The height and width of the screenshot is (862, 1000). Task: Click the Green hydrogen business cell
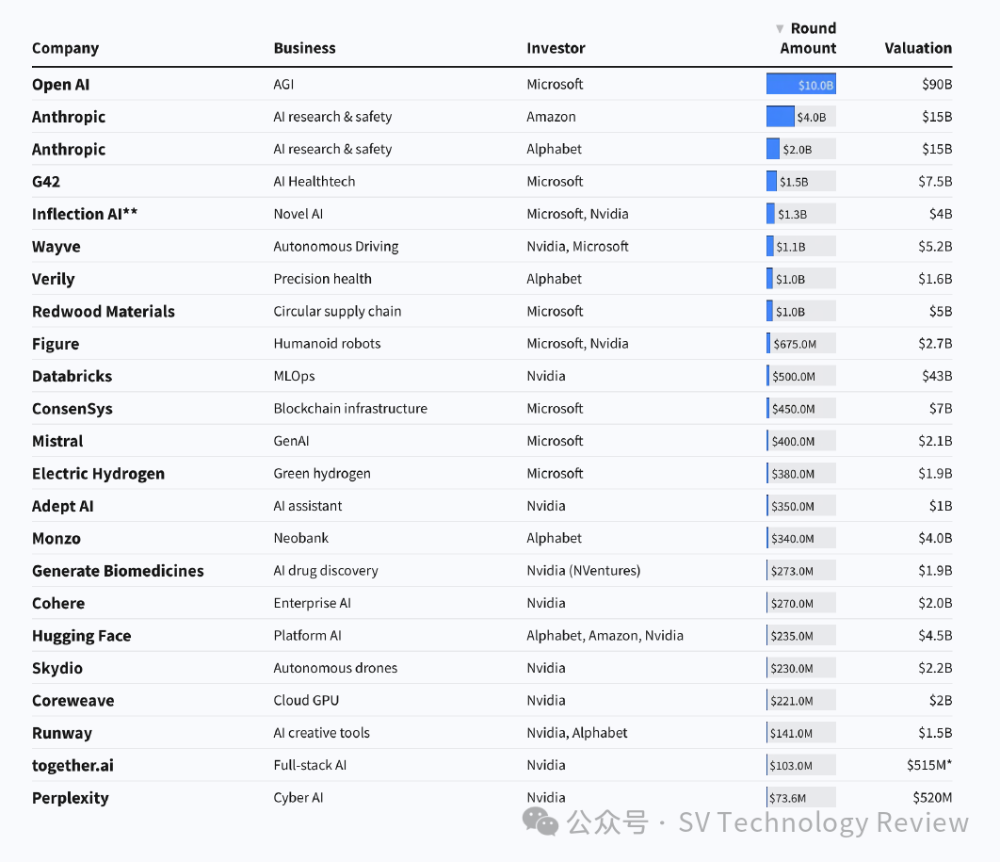click(322, 474)
